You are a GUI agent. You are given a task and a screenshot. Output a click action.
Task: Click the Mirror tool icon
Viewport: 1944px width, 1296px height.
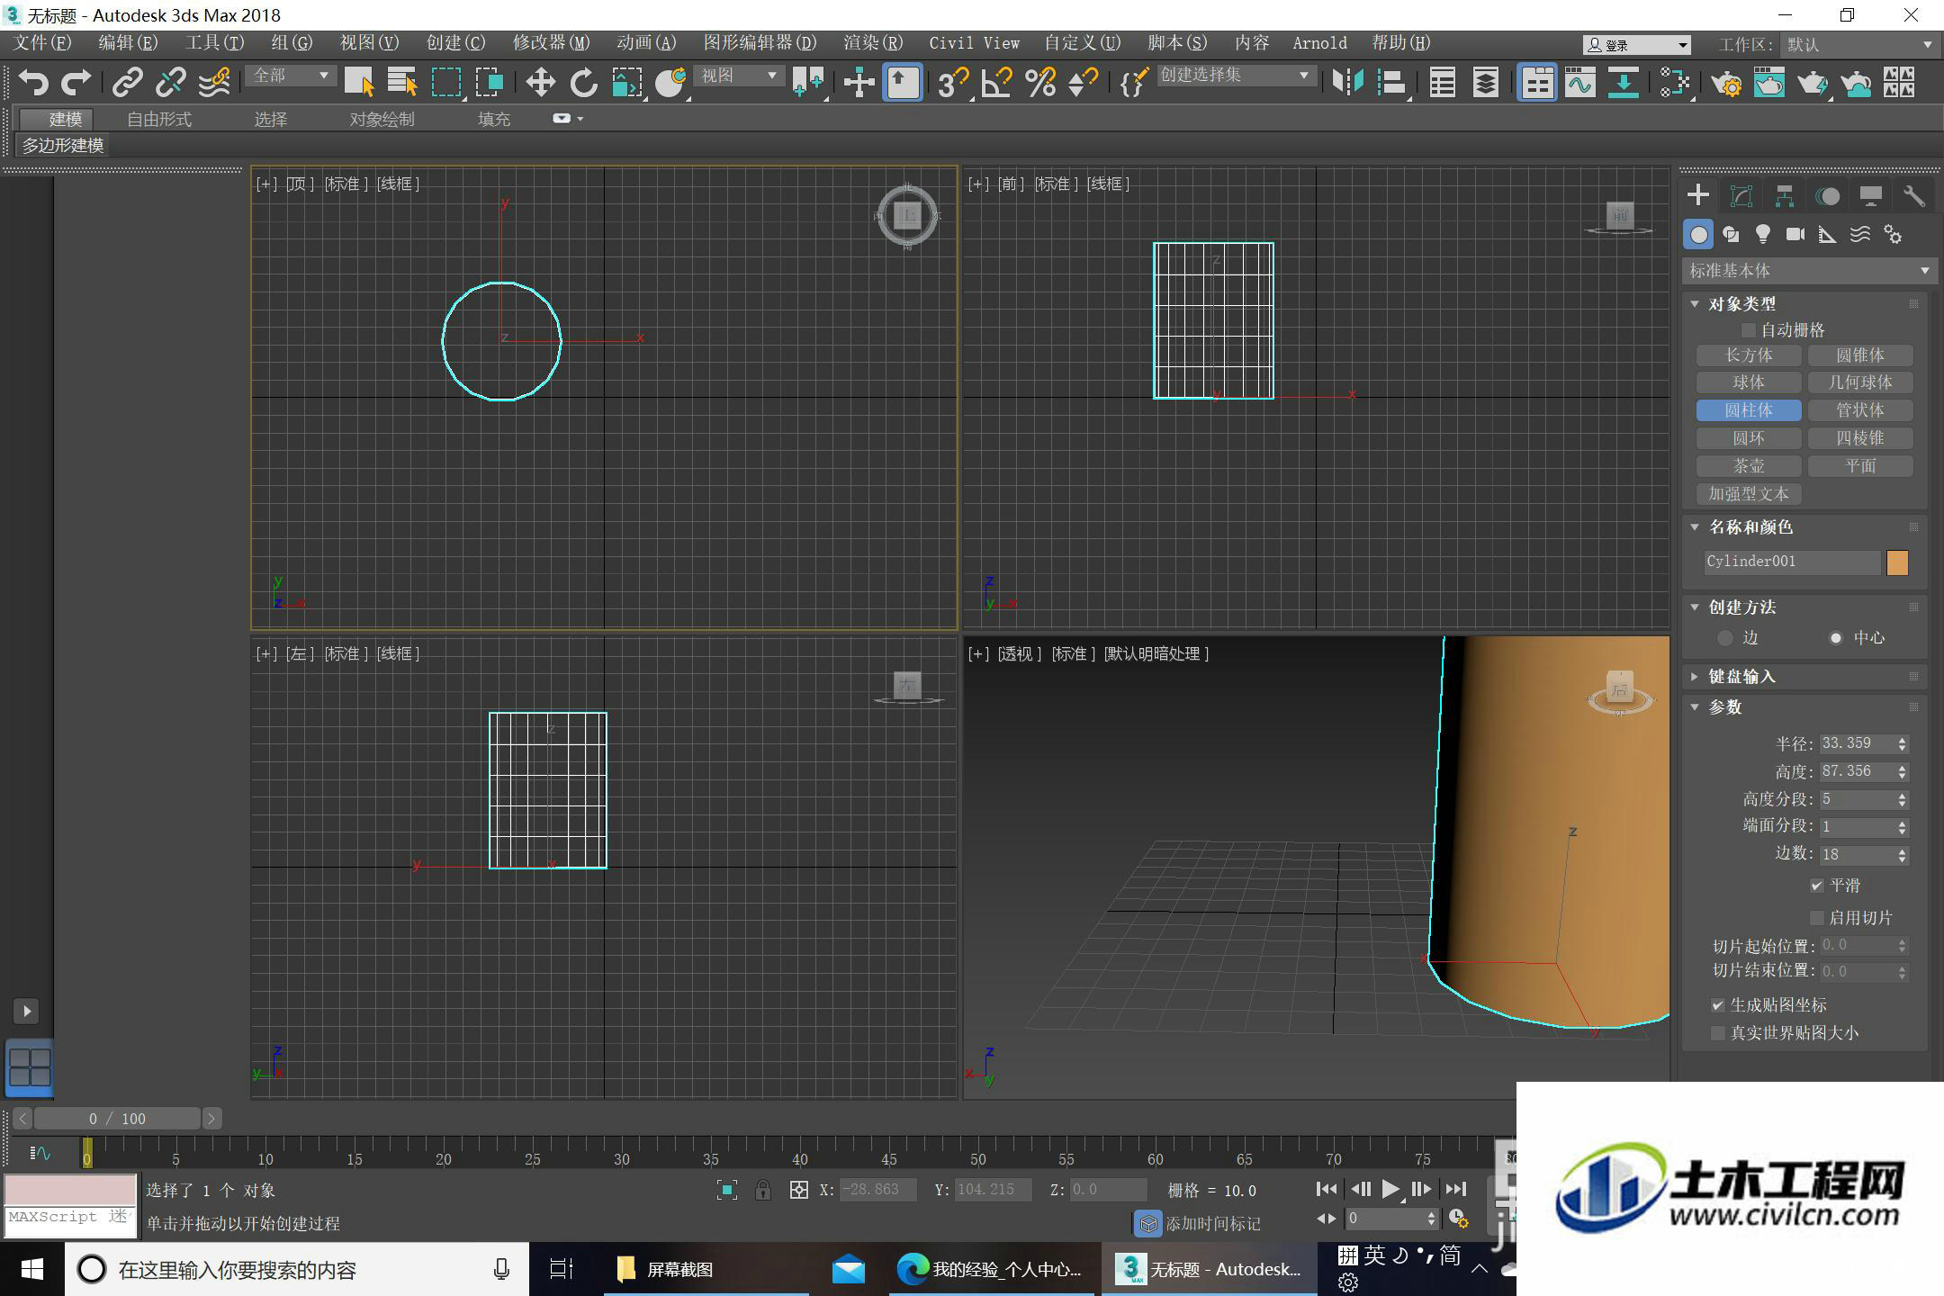[x=1347, y=83]
